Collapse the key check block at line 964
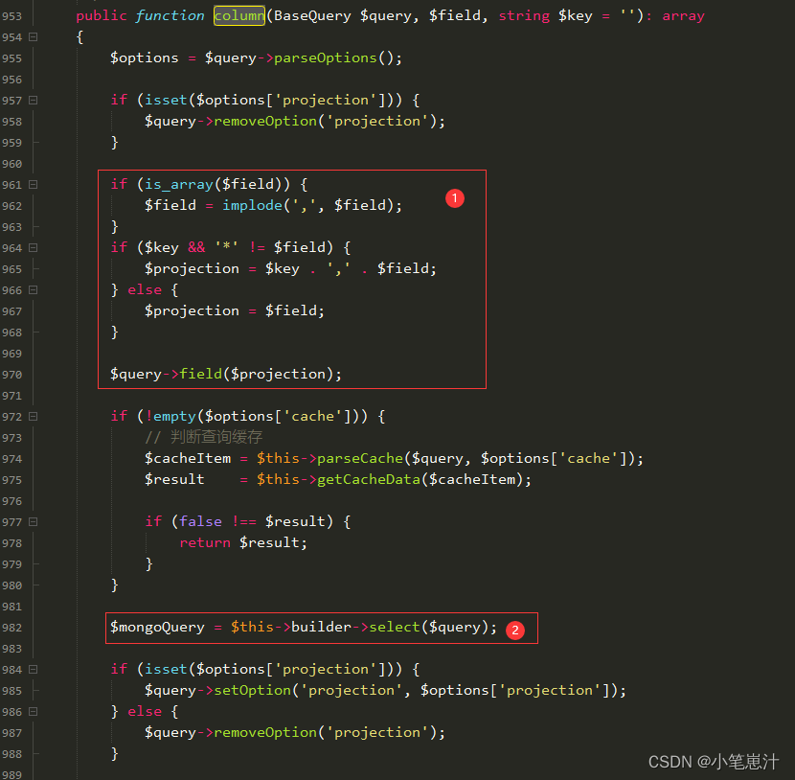 (x=32, y=247)
